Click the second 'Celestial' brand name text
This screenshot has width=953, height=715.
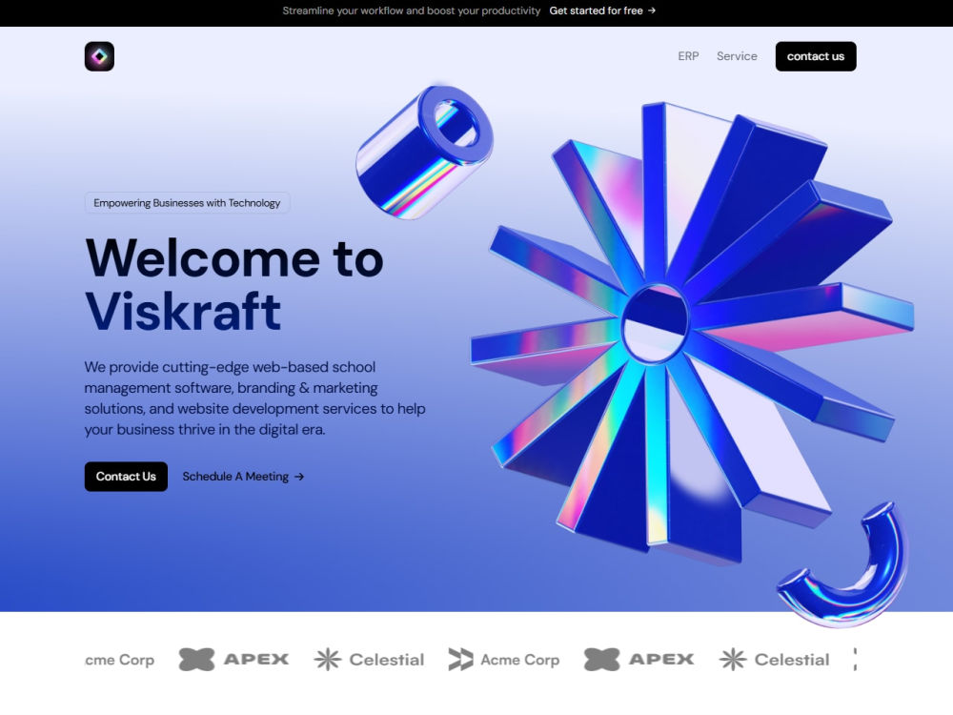[x=791, y=660]
